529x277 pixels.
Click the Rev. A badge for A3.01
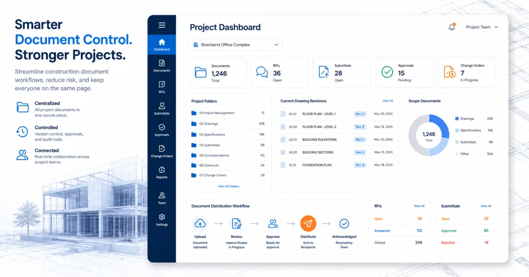(360, 152)
